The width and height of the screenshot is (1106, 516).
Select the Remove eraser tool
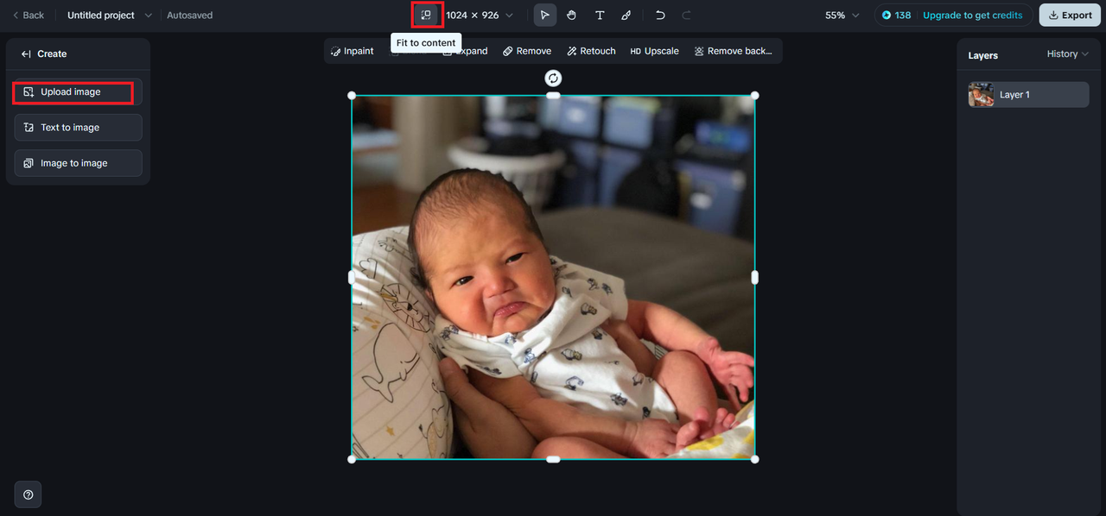[527, 51]
